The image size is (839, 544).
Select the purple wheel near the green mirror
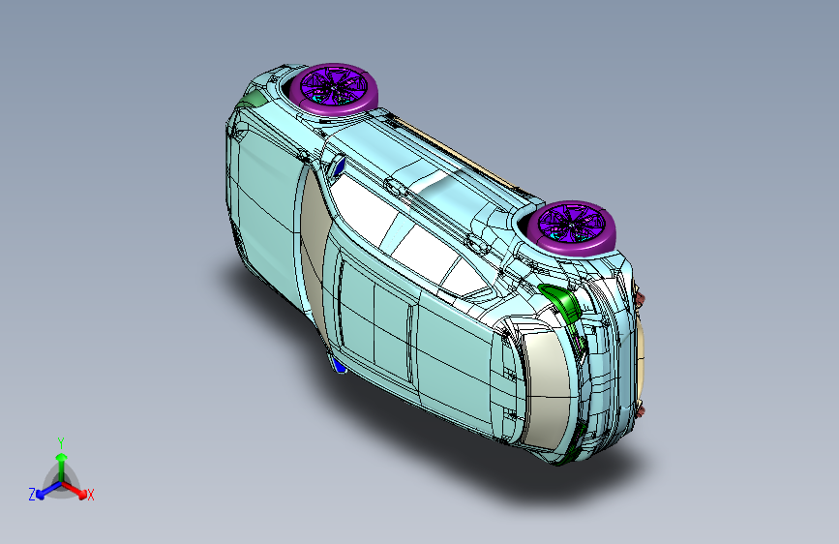[x=572, y=227]
